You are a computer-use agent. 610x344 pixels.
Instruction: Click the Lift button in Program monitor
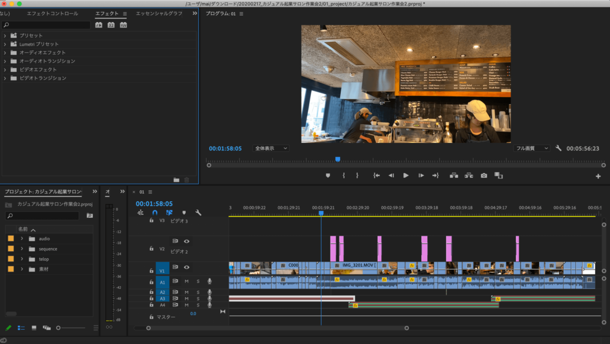pyautogui.click(x=453, y=176)
